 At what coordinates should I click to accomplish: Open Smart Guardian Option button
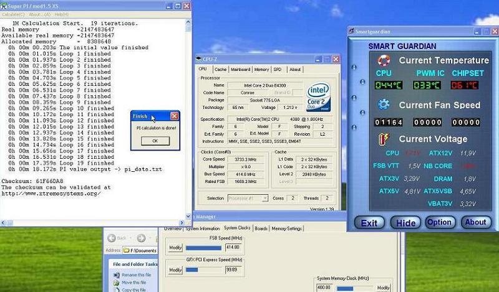click(x=440, y=222)
